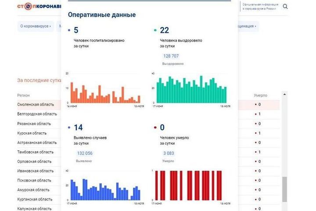This screenshot has height=211, width=316.
Task: Click the 'Оперативные данные' heading
Action: point(101,15)
